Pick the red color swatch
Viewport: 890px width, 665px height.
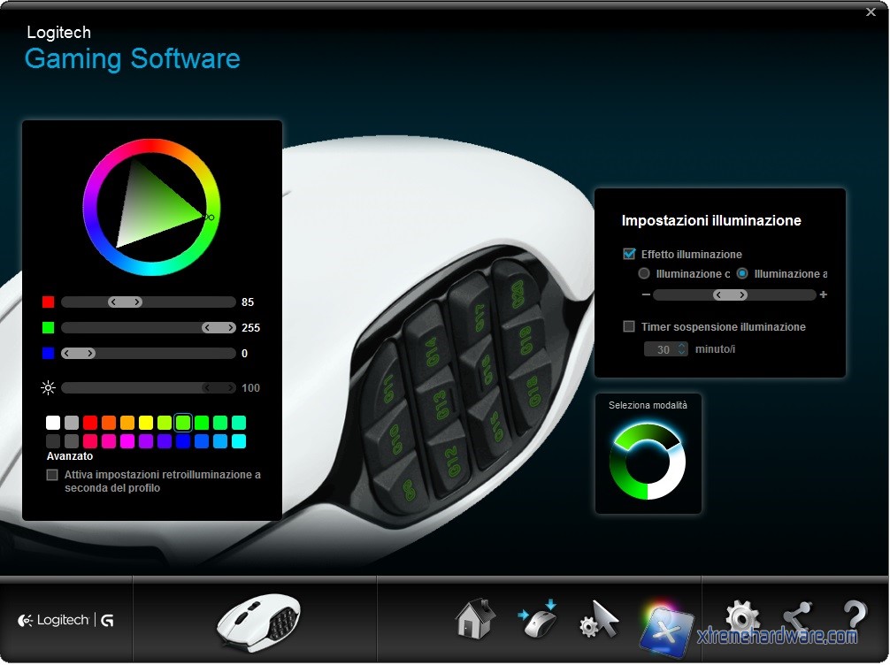click(x=90, y=424)
